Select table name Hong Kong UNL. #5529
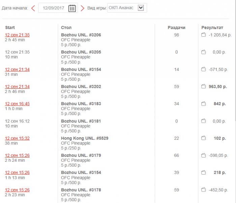Screen dimensions: 236x203 tap(85, 138)
